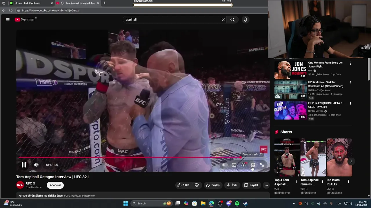Click the YouTube page vertical scrollbar
The width and height of the screenshot is (371, 208).
[x=369, y=69]
